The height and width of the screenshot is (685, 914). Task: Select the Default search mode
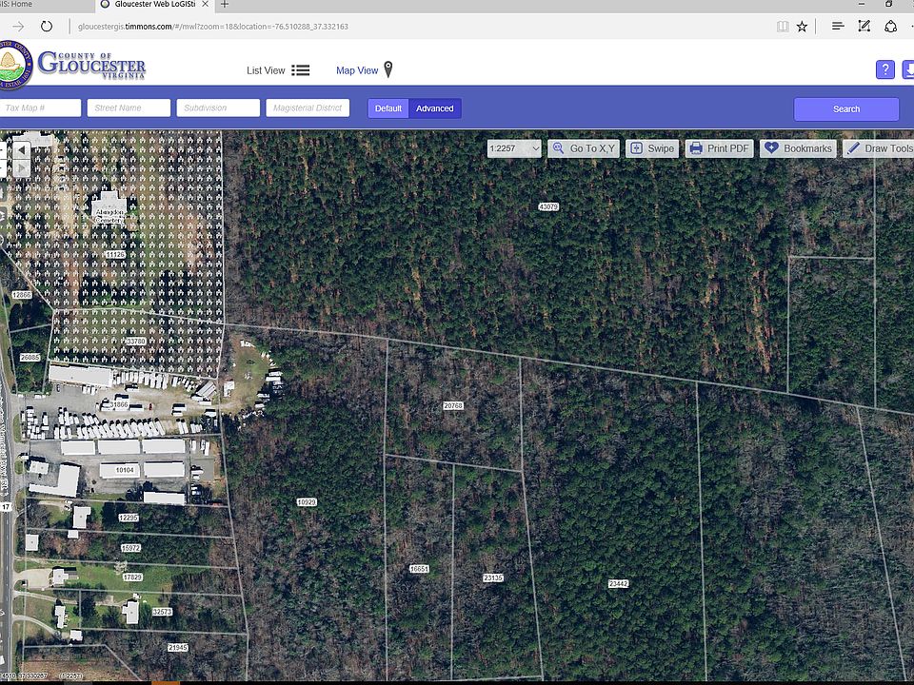pyautogui.click(x=388, y=108)
